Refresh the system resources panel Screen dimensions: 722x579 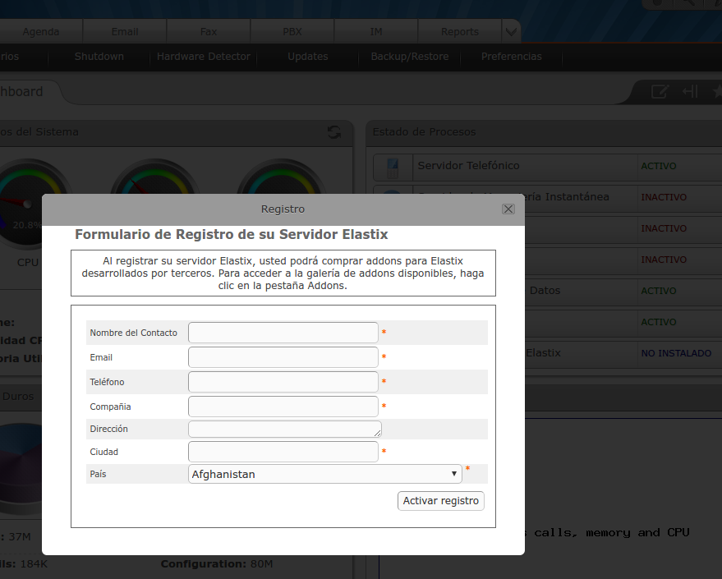coord(333,132)
